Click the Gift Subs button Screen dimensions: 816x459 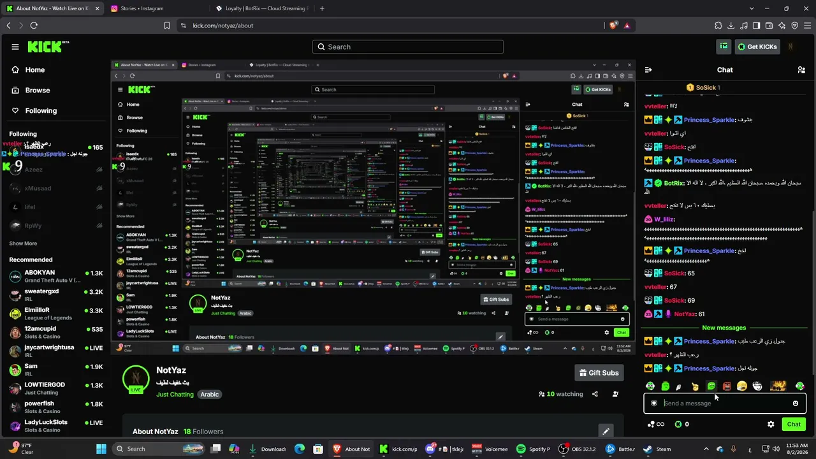pyautogui.click(x=599, y=373)
